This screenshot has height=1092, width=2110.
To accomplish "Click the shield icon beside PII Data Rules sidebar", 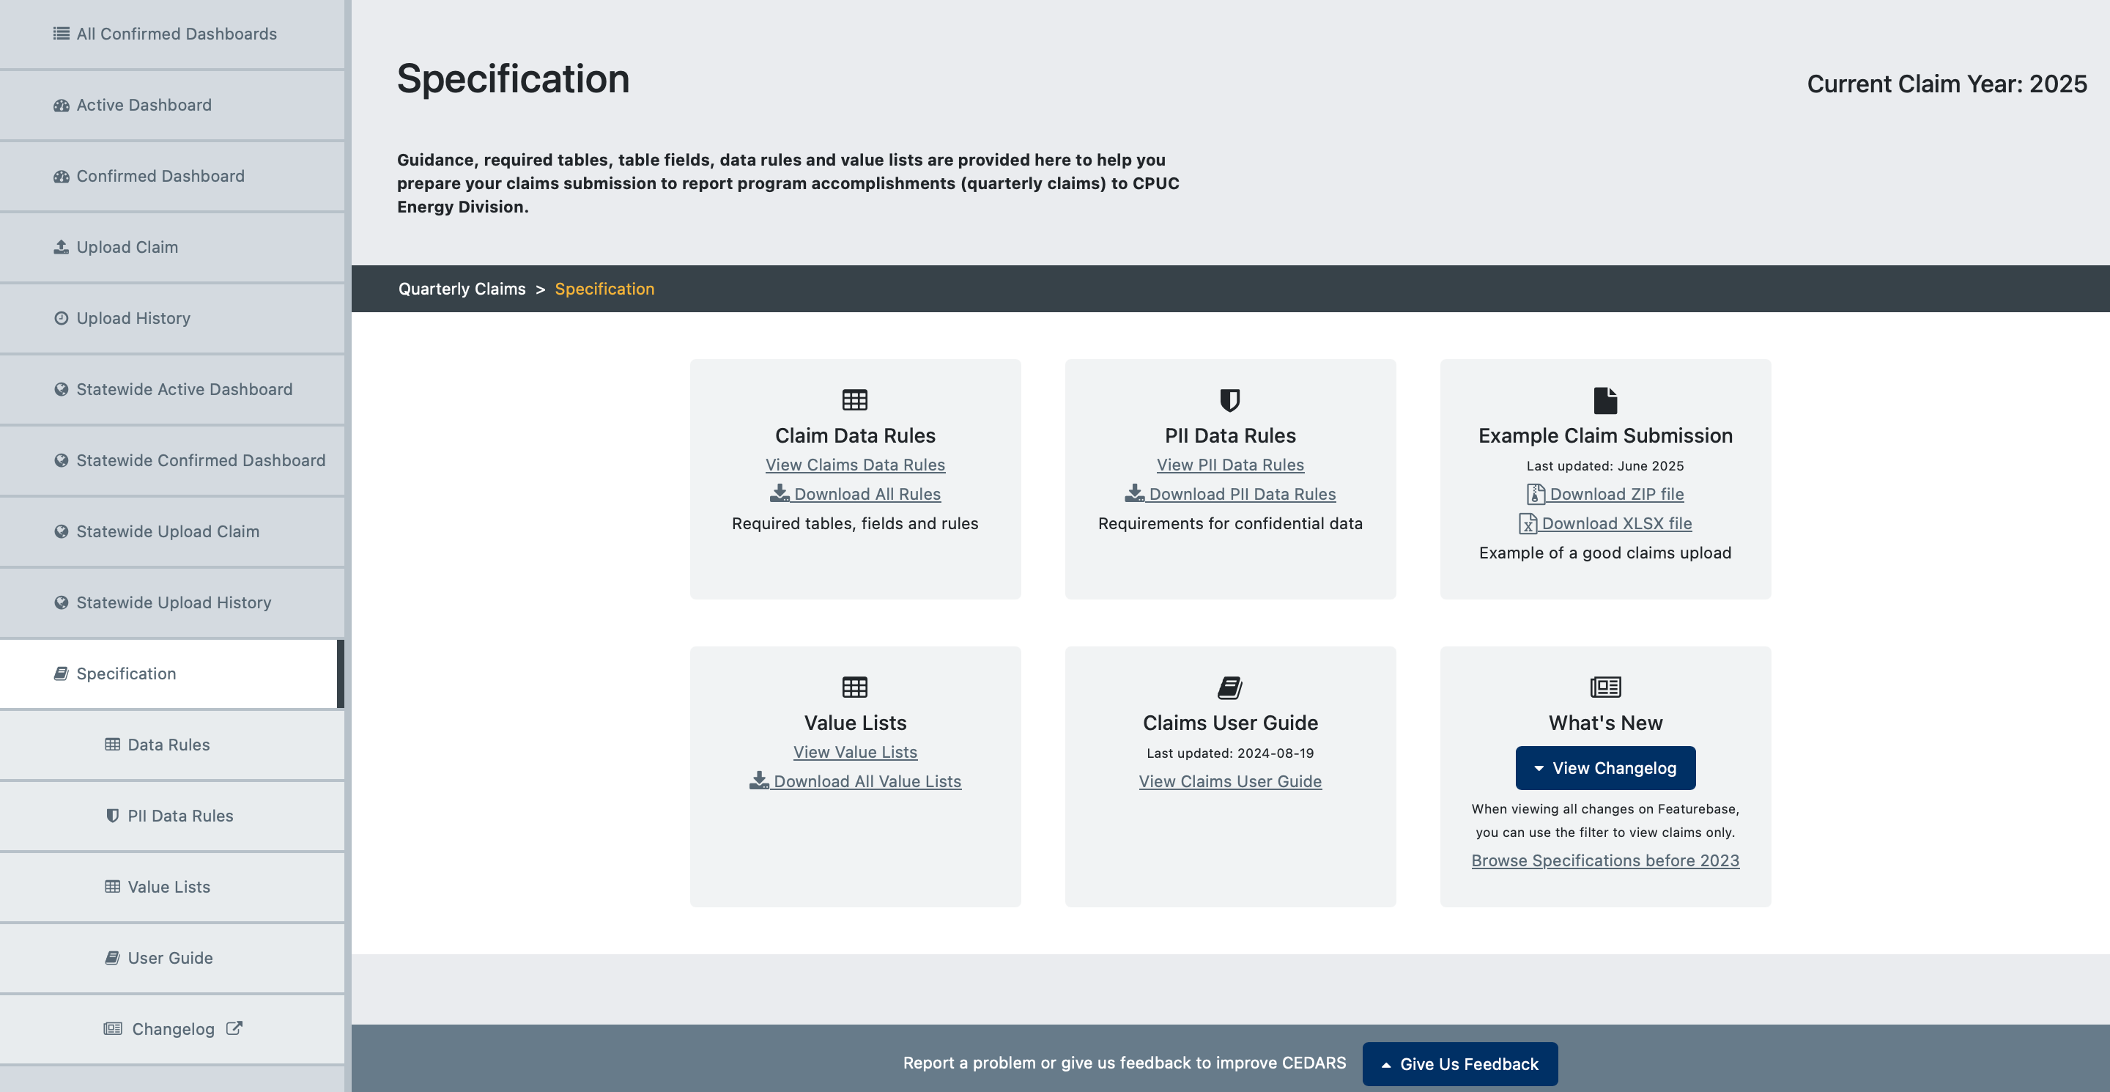I will (113, 816).
